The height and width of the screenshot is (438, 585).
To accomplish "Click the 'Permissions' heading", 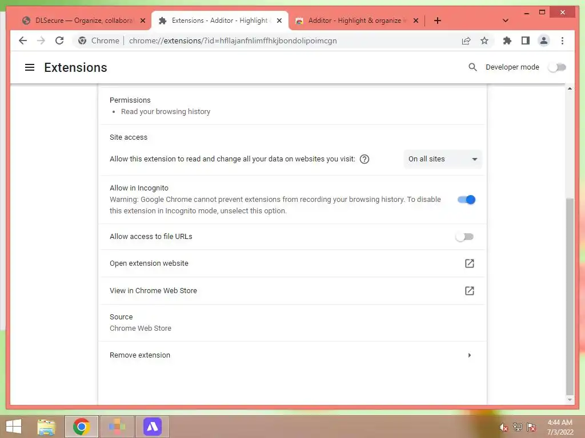I will coord(130,100).
